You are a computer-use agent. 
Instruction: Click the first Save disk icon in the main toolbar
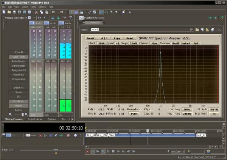tap(14, 12)
